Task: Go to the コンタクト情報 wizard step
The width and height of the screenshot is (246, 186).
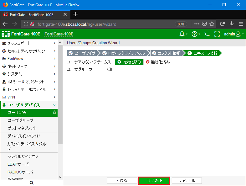Action: (x=166, y=53)
